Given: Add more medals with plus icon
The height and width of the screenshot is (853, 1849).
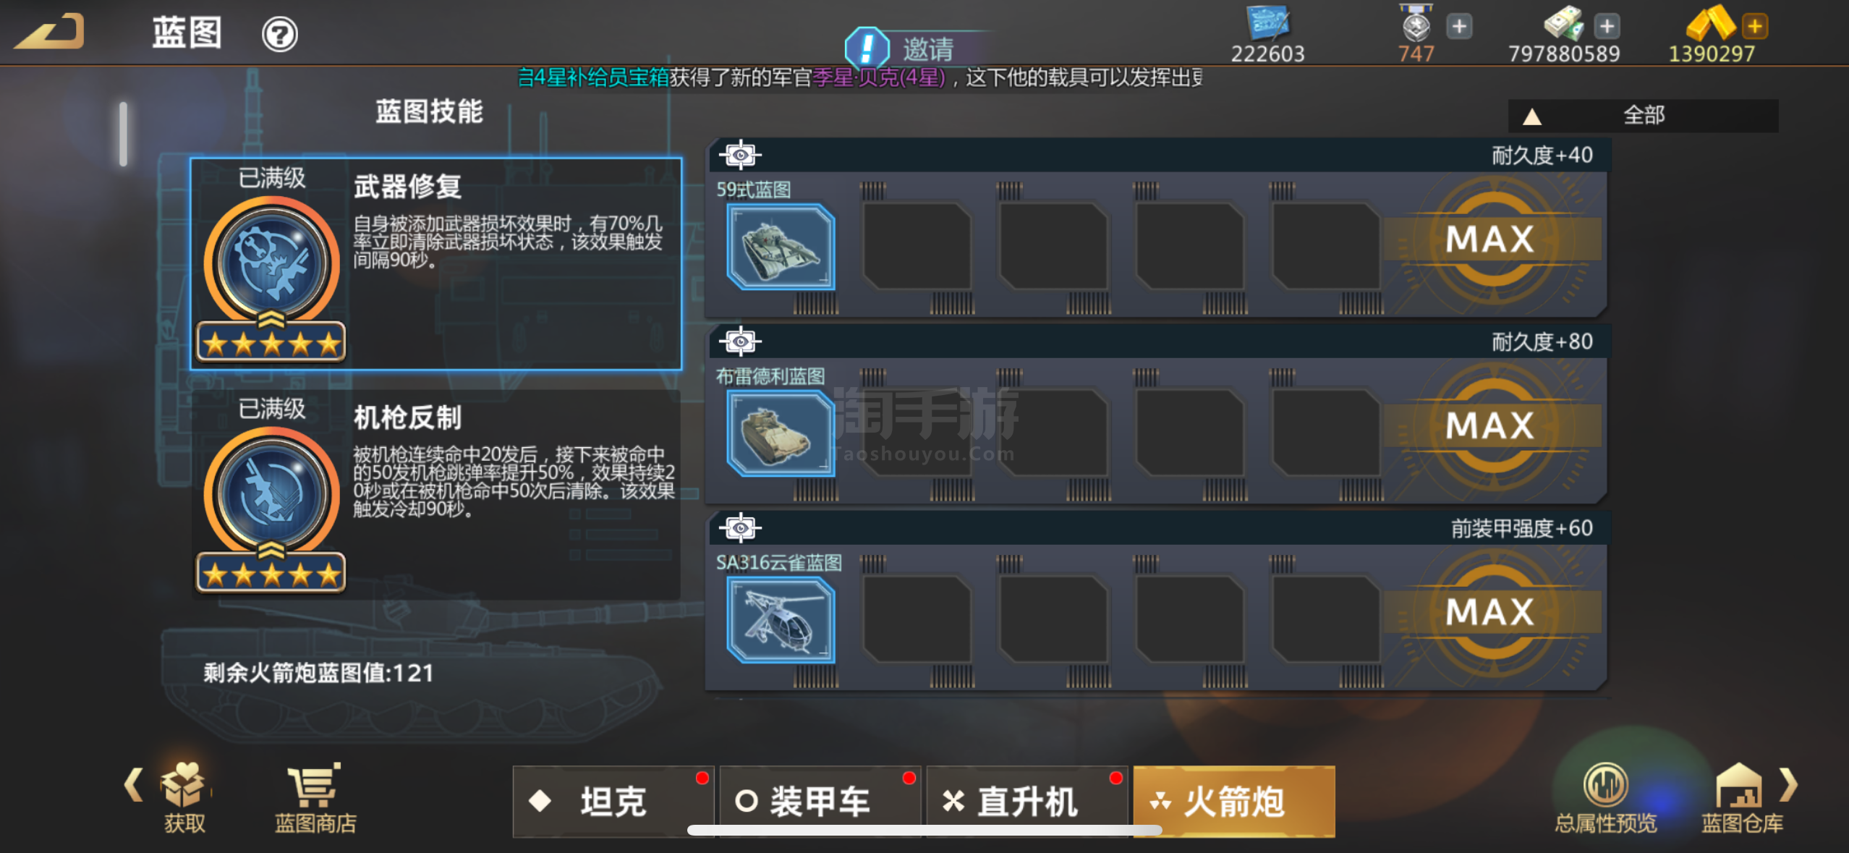Looking at the screenshot, I should (x=1459, y=27).
